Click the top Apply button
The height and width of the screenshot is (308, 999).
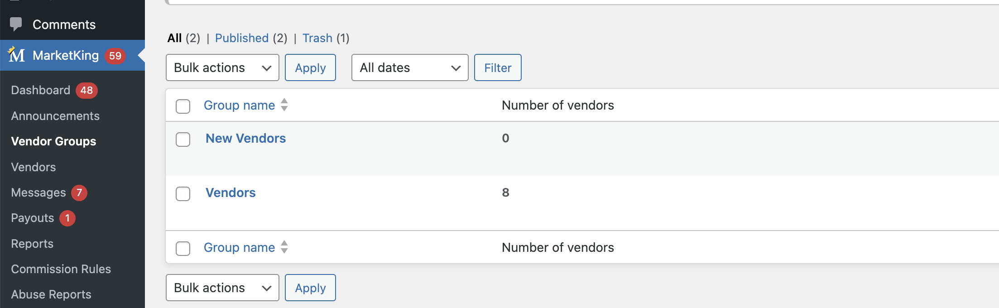tap(310, 67)
